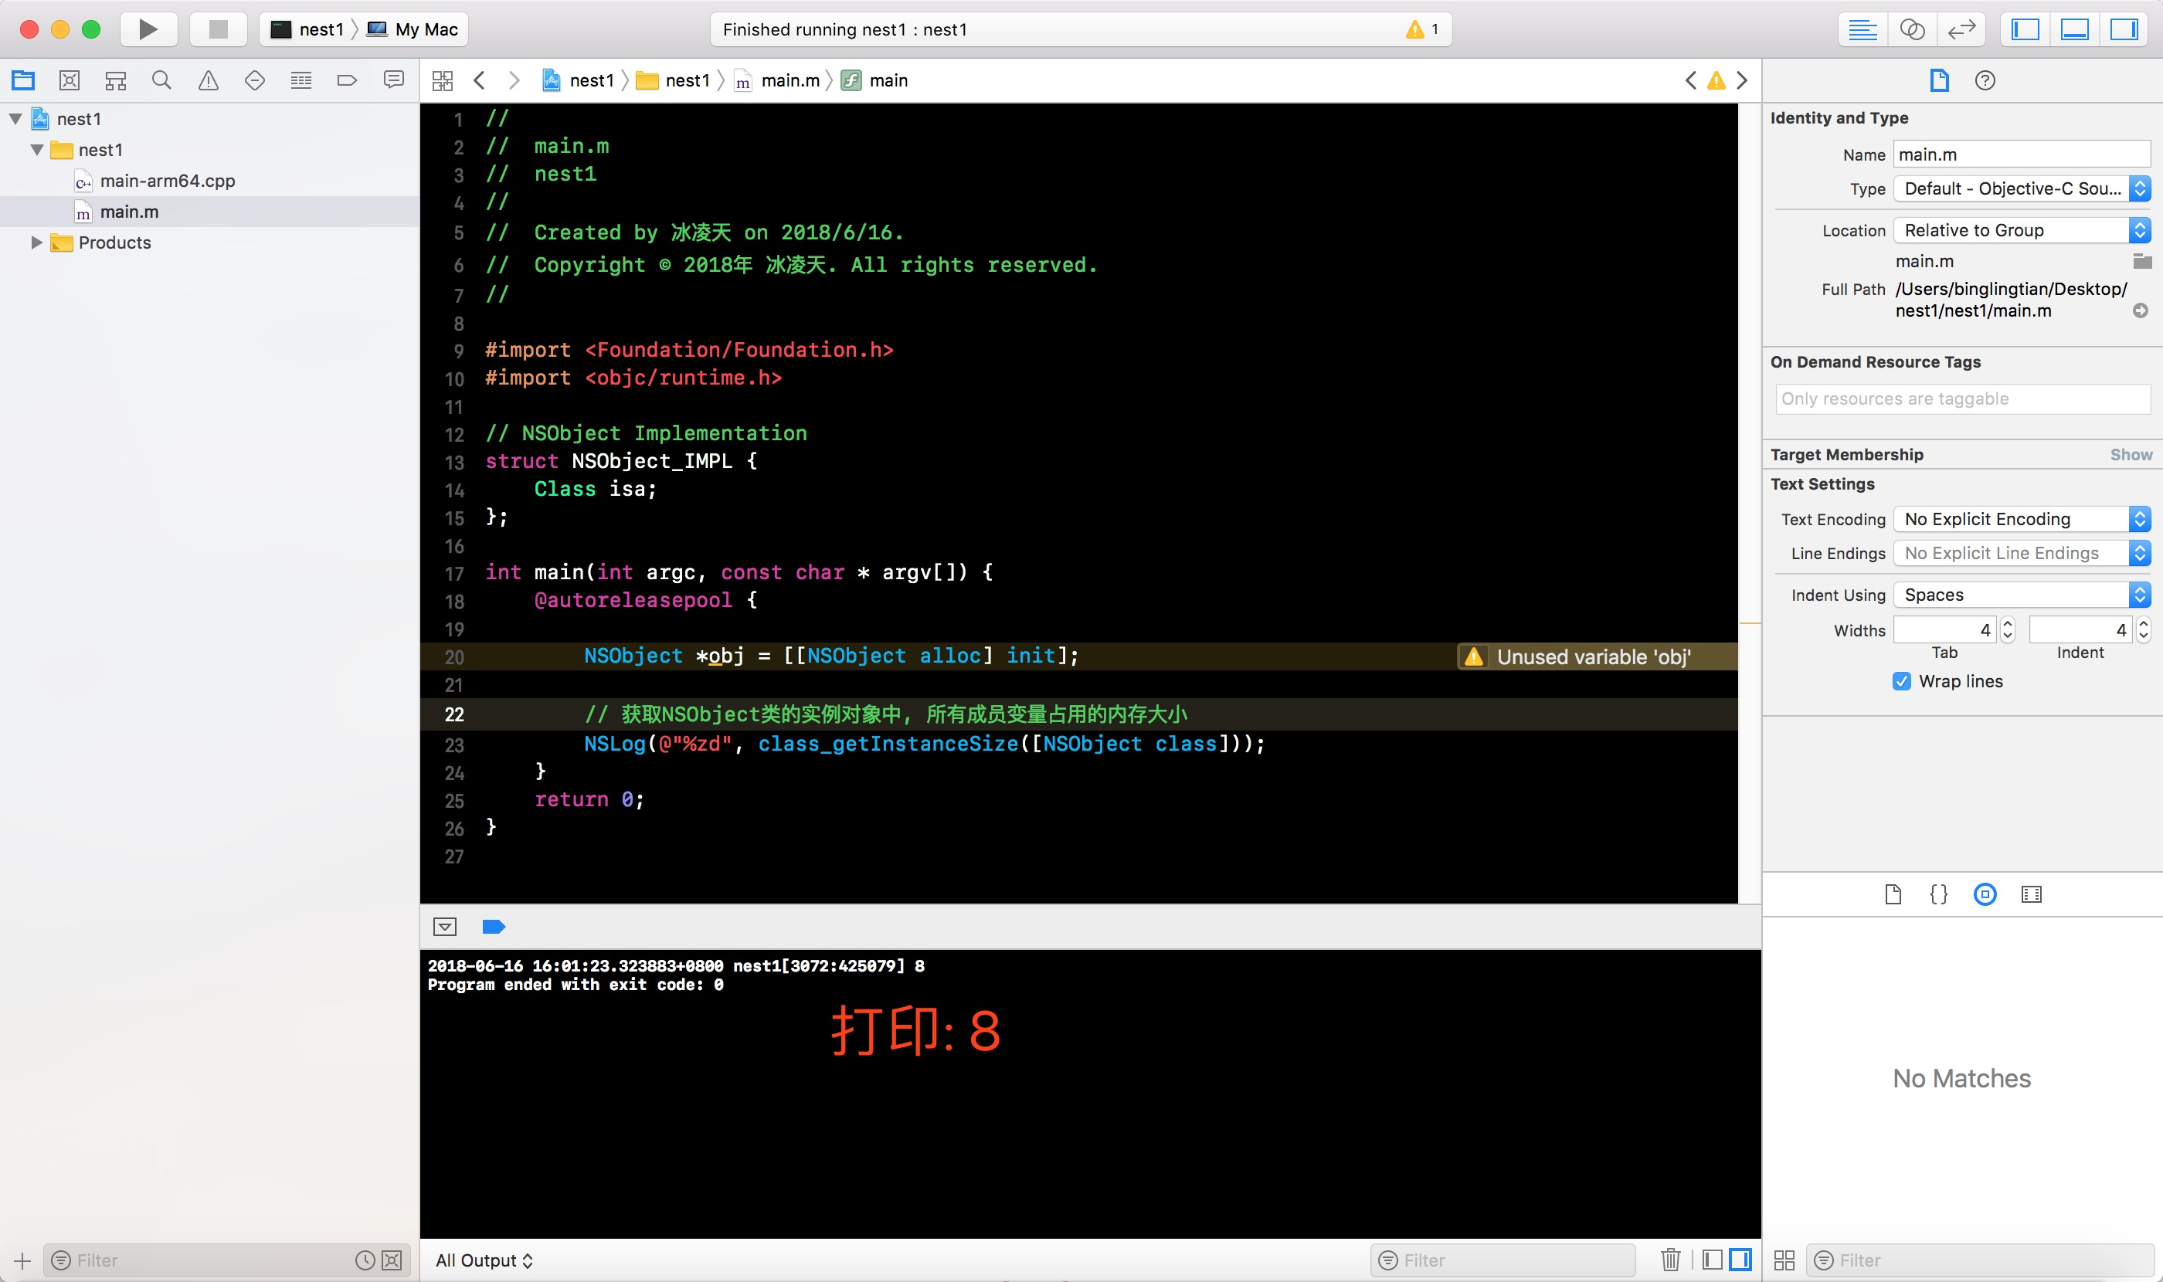
Task: Open the Breakpoint navigator icon
Action: tap(347, 80)
